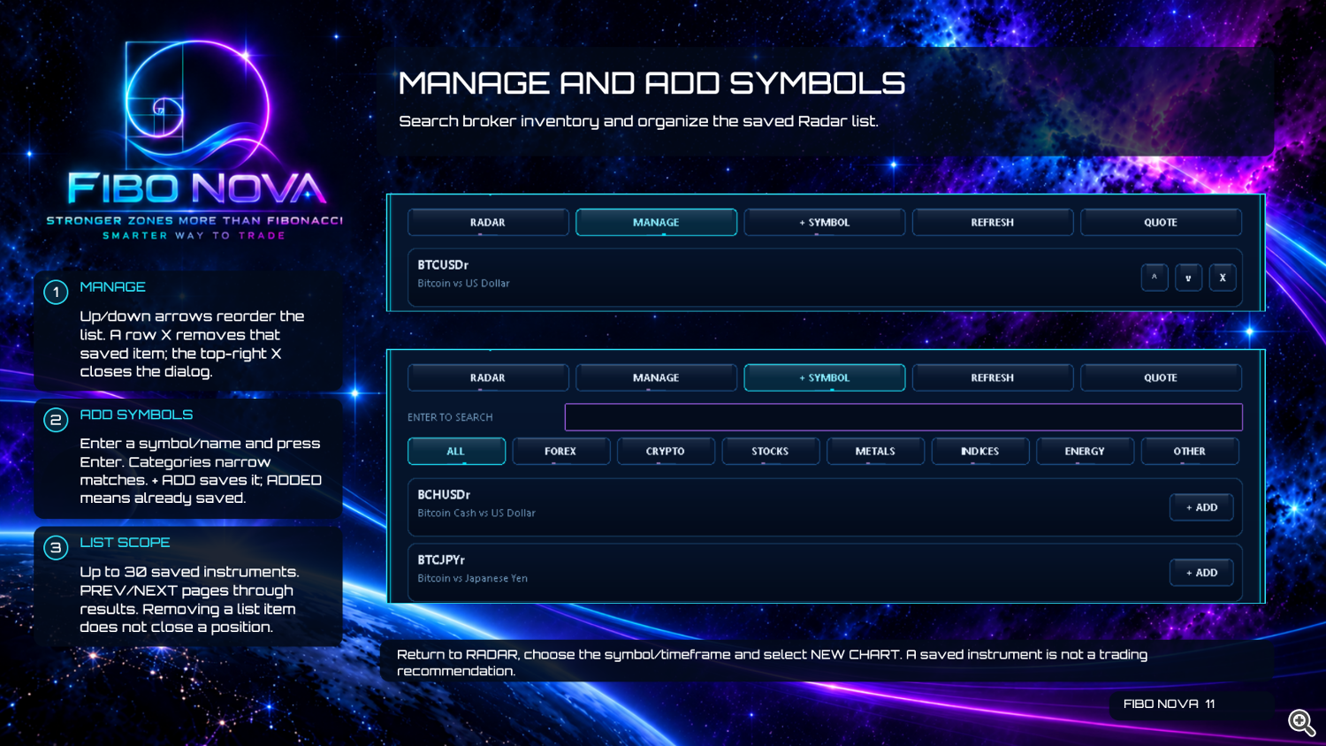Image resolution: width=1326 pixels, height=746 pixels.
Task: Select highlighted MANAGE tab in upper panel
Action: (656, 223)
